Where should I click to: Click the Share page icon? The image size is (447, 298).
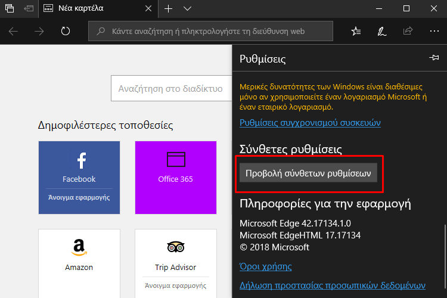pos(408,31)
